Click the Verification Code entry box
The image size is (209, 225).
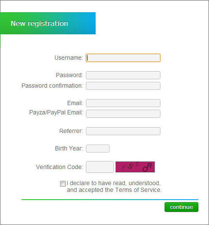coord(100,167)
